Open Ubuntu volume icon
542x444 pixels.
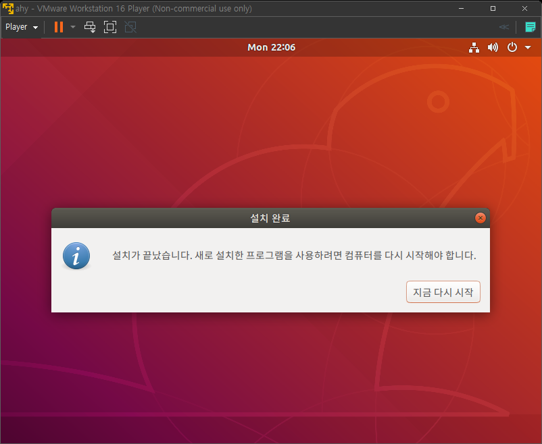pos(493,47)
